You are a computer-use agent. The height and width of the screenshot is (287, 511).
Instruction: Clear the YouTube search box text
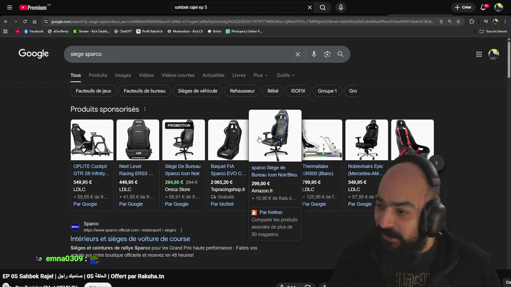click(310, 7)
